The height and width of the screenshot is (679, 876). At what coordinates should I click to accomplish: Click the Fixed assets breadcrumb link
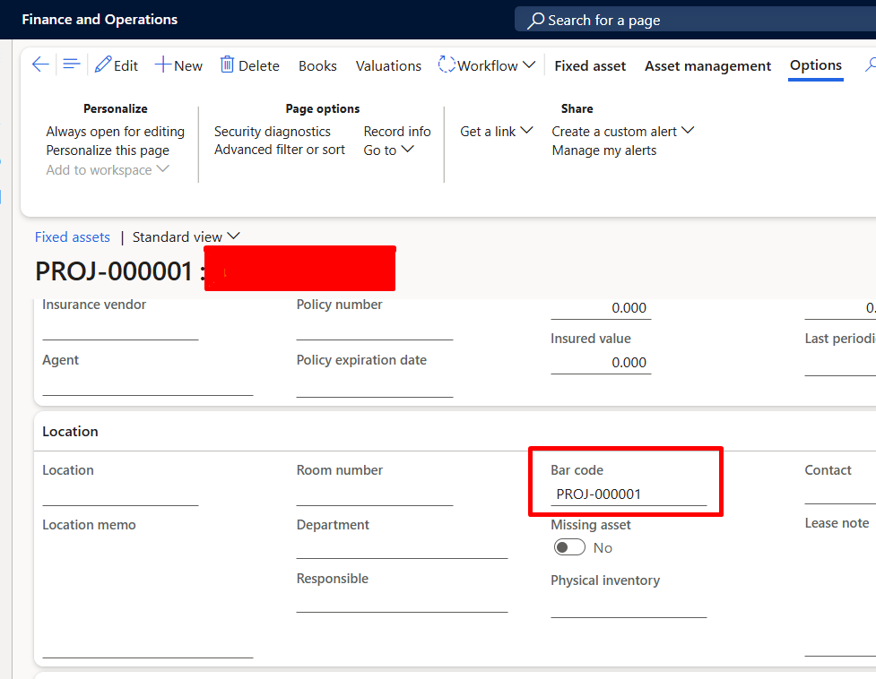pos(73,237)
